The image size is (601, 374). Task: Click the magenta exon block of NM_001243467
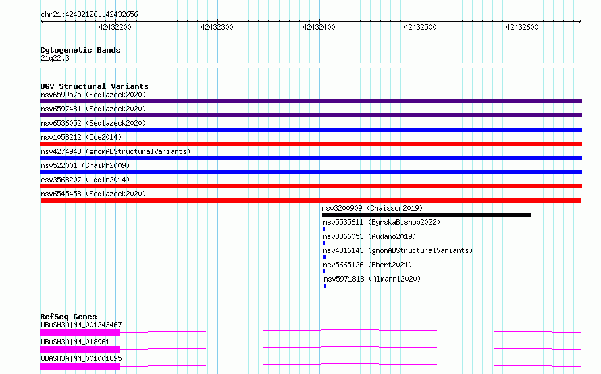pos(80,333)
